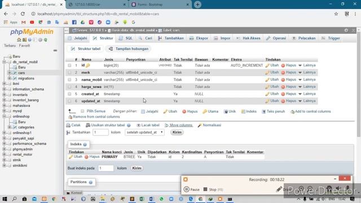361x203 pixels.
Task: Stop the screen recording
Action: pyautogui.click(x=213, y=189)
